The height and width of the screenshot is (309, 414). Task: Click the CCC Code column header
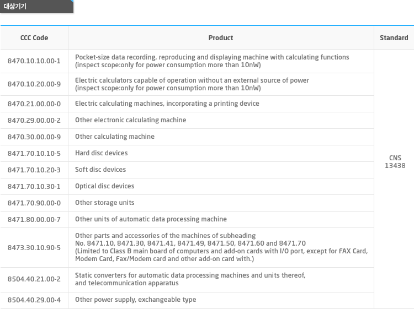34,37
